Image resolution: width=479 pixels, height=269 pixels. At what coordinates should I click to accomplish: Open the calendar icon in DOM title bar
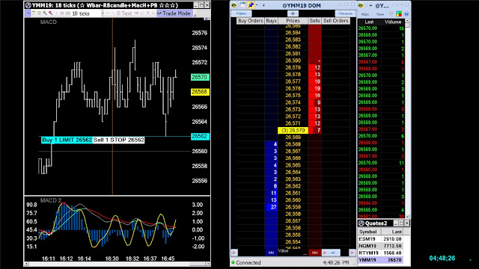coord(242,5)
